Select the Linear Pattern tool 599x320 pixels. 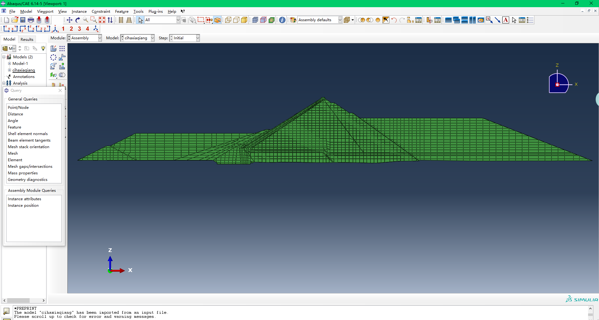point(62,48)
